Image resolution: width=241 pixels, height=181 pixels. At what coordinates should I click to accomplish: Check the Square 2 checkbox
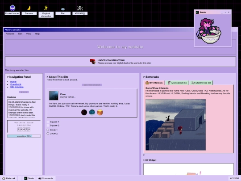coord(48,126)
